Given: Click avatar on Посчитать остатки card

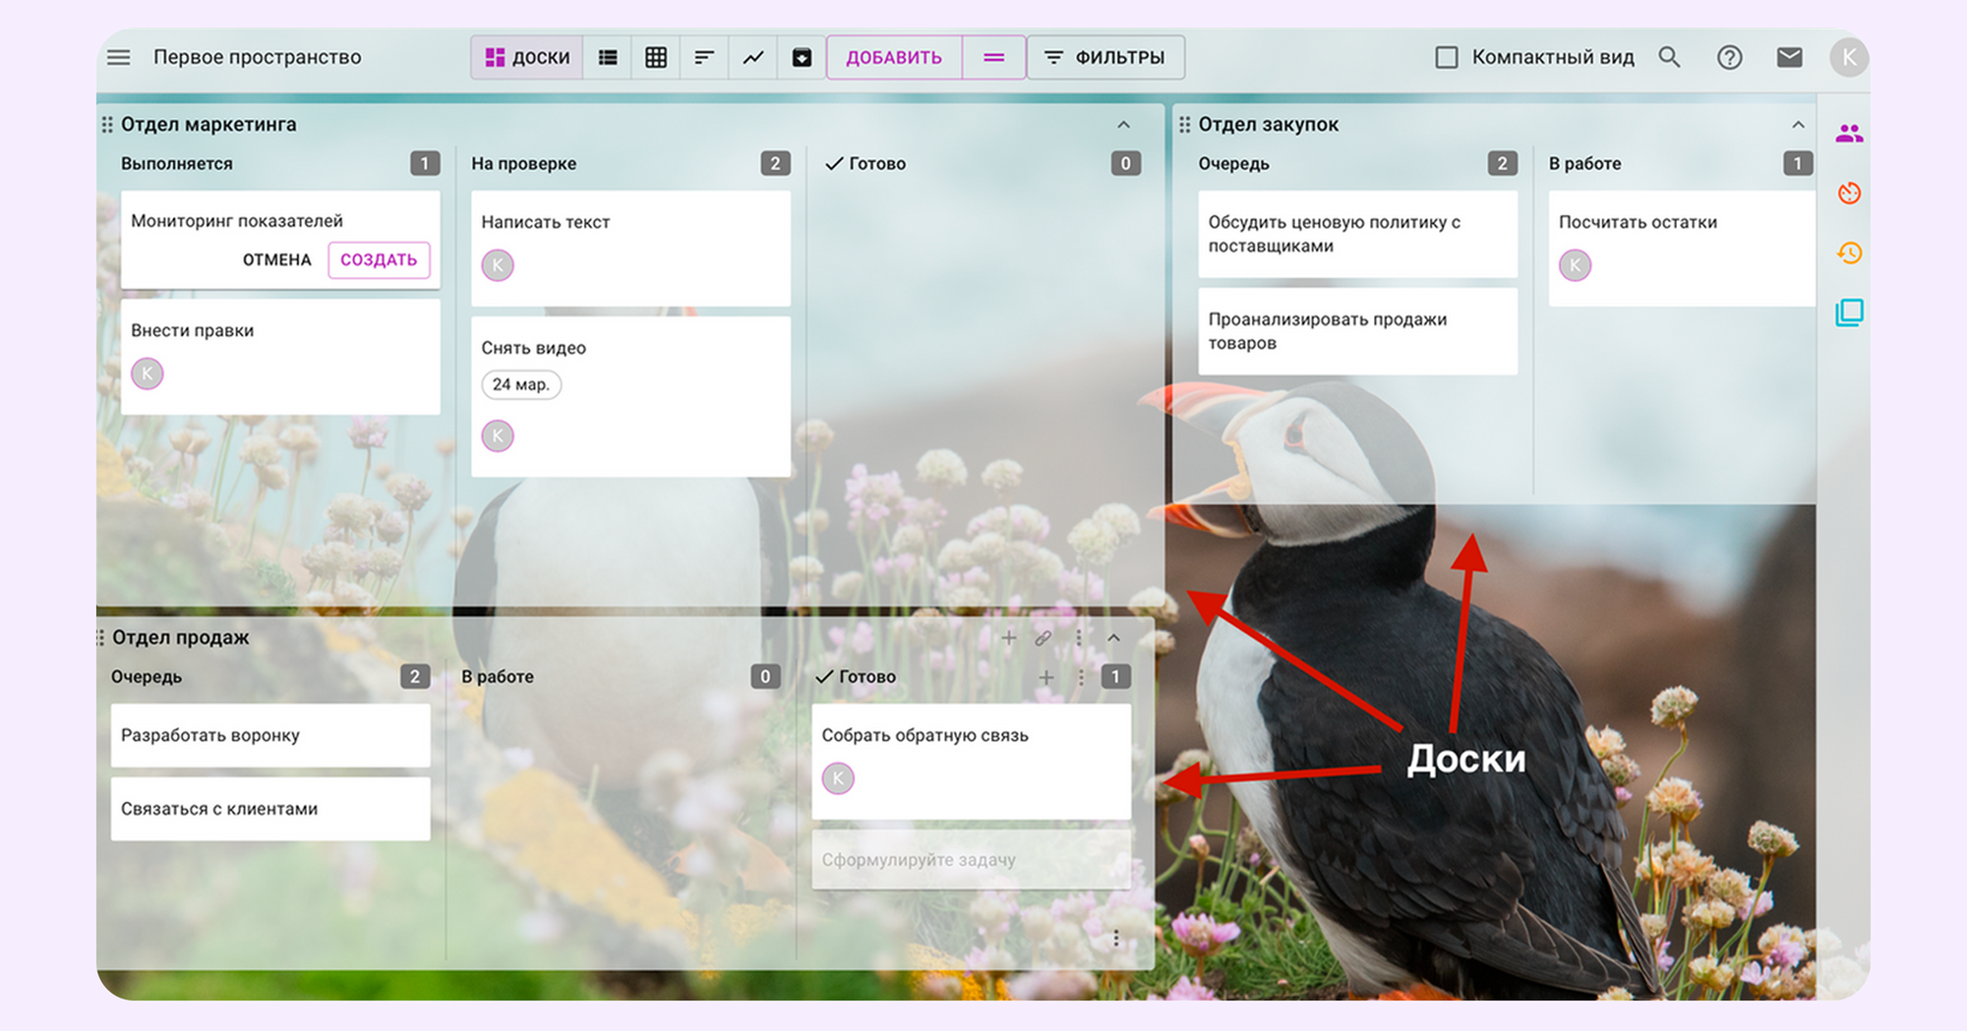Looking at the screenshot, I should pyautogui.click(x=1575, y=265).
